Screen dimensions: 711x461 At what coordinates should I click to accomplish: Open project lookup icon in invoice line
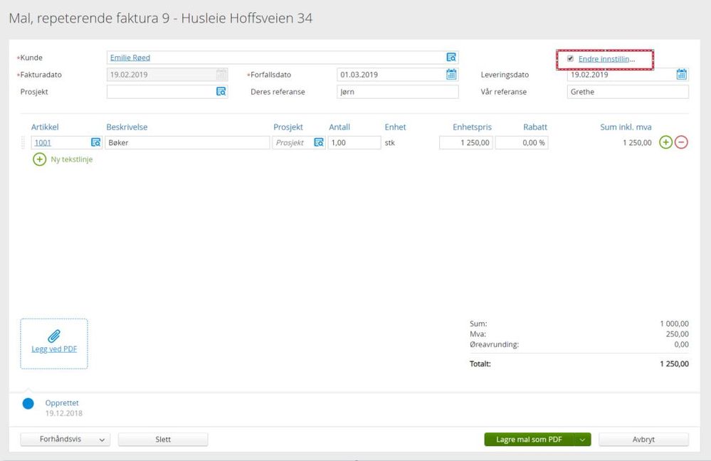click(x=319, y=142)
